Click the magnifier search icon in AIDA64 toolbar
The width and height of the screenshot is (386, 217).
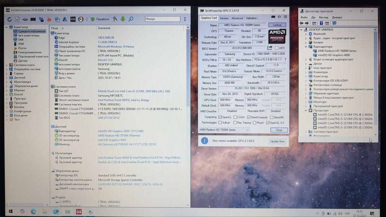(131, 19)
